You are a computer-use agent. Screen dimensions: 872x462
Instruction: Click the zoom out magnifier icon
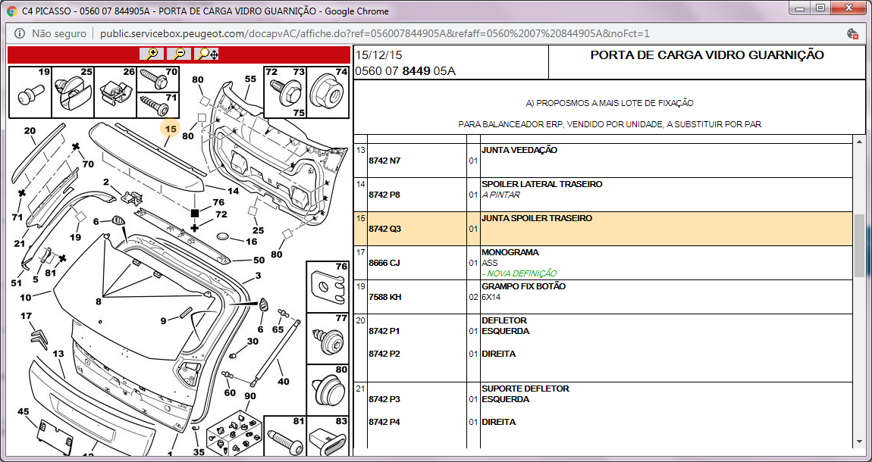179,54
